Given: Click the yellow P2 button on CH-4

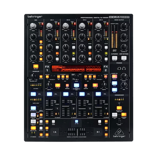Looking at the screenshot, I should tap(106, 53).
